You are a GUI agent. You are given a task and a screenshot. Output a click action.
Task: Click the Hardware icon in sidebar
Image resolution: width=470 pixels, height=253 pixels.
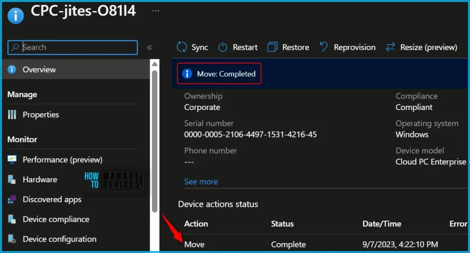pos(11,179)
